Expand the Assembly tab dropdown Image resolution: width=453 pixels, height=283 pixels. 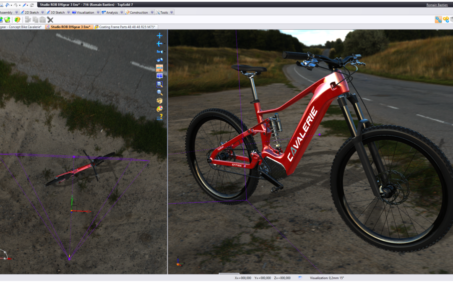16,13
